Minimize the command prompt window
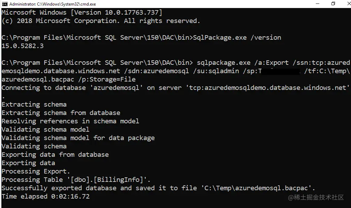Screen dimensions: 351x208 [x=318, y=3]
